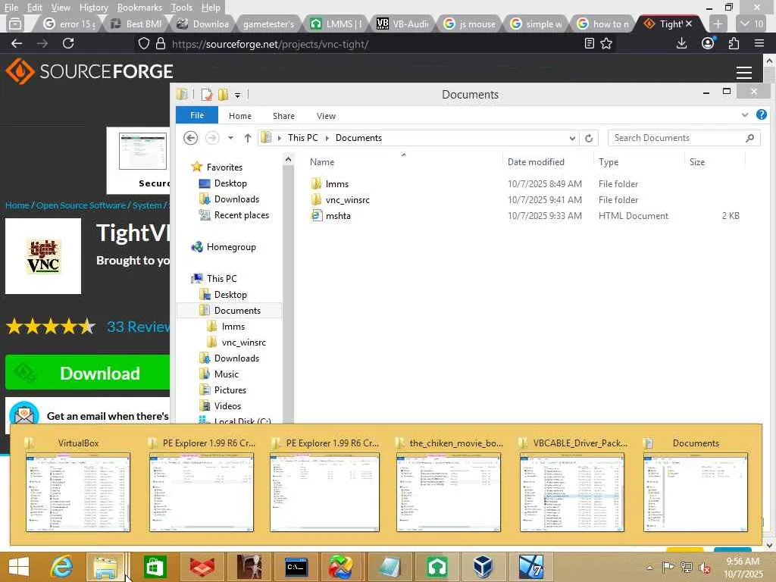Click navigation pane scroll up arrow
Image resolution: width=776 pixels, height=582 pixels.
pyautogui.click(x=288, y=159)
